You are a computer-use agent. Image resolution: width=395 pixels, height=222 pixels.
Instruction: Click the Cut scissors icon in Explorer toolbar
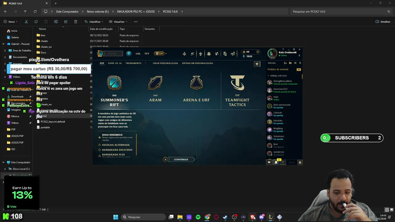coord(26,22)
